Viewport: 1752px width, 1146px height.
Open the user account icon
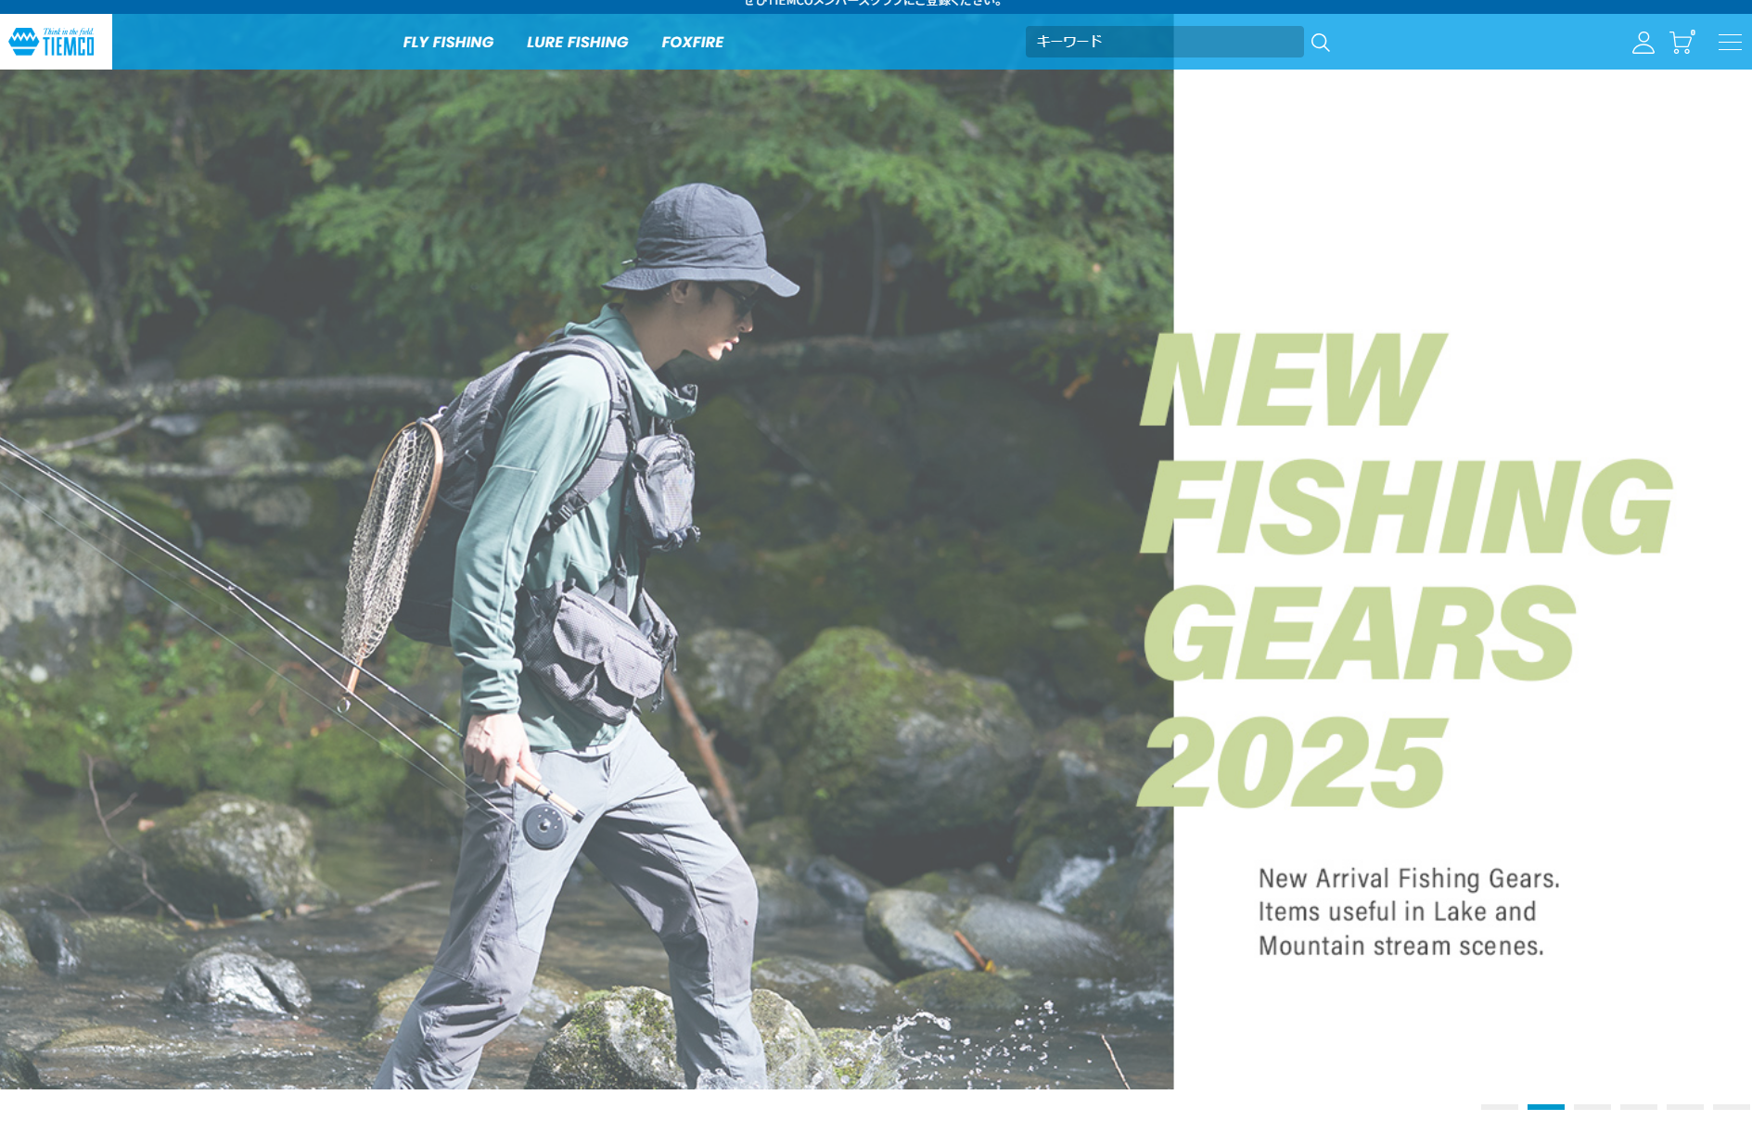(1643, 43)
